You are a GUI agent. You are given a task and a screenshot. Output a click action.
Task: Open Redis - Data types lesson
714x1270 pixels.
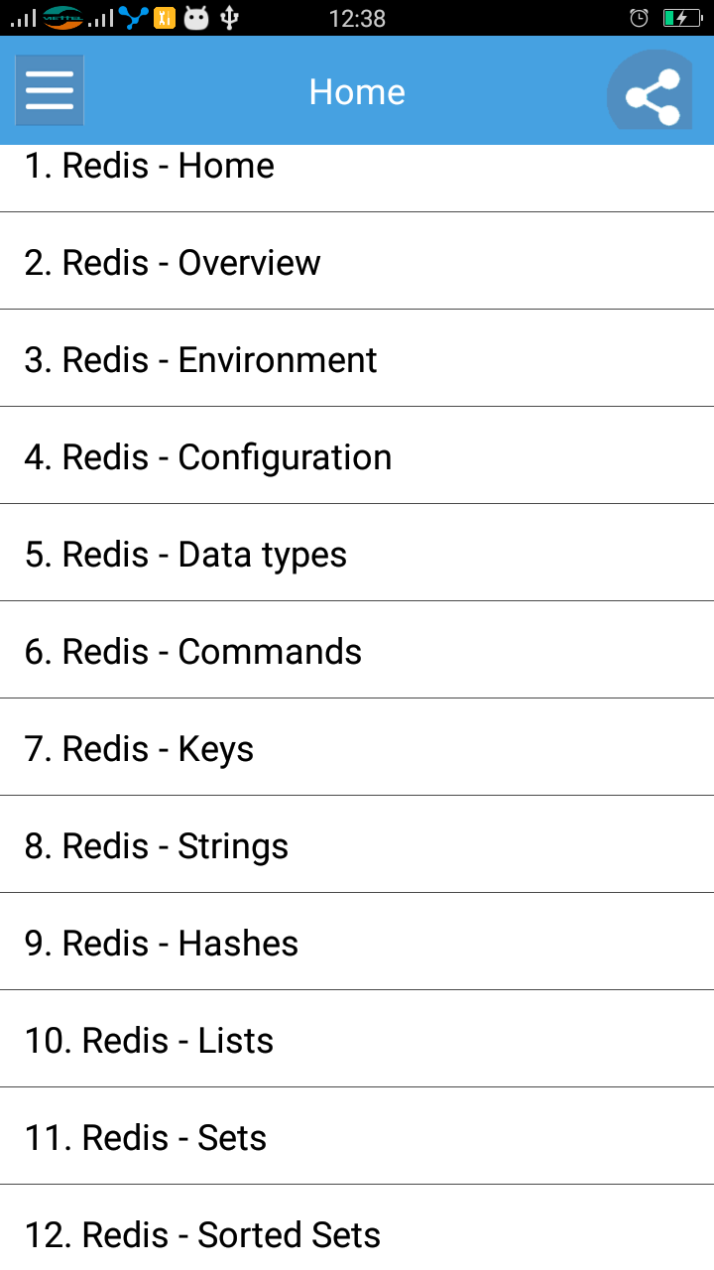(x=357, y=553)
